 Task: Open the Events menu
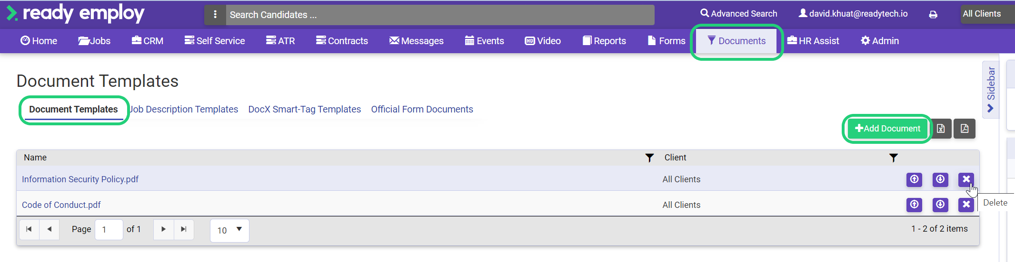tap(484, 41)
